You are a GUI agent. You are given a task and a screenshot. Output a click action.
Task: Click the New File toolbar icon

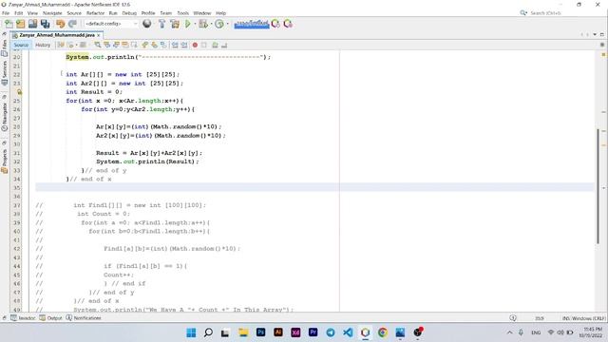[x=9, y=24]
